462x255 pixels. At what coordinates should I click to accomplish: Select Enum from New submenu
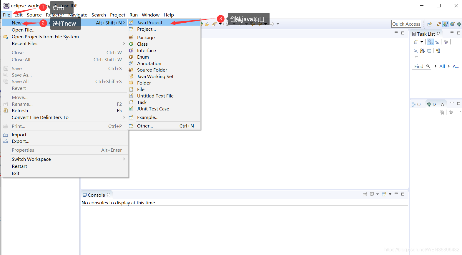164,57
